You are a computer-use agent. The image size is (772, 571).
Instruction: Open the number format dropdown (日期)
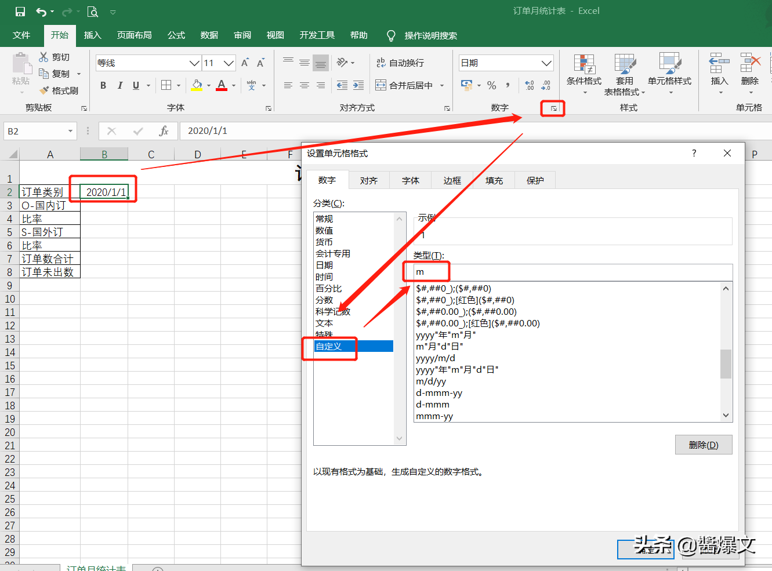coord(546,63)
